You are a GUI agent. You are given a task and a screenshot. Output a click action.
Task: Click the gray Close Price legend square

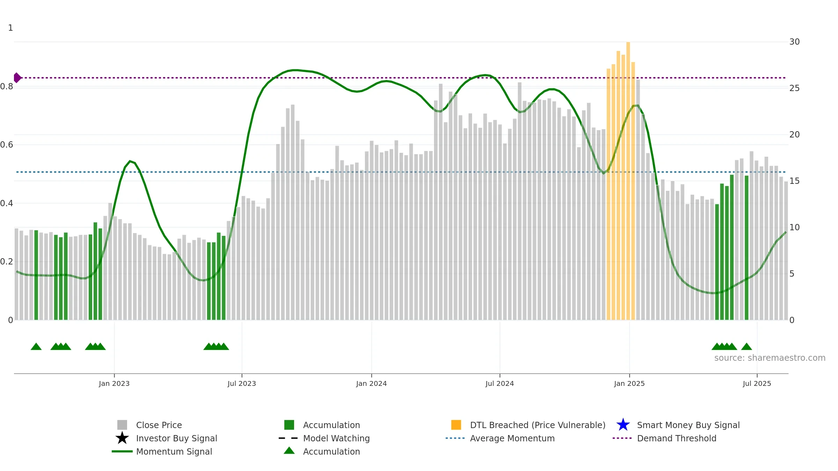tap(122, 425)
